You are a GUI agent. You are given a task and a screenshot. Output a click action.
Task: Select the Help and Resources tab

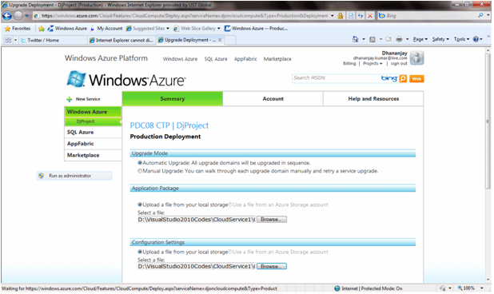point(373,99)
